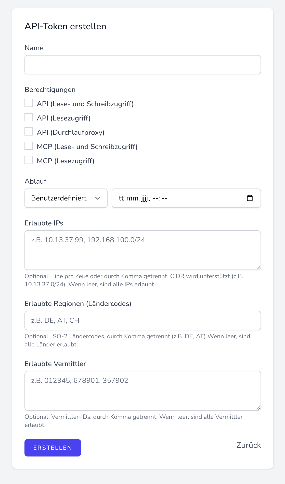Select the month (mm) date segment
285x484 pixels.
pyautogui.click(x=132, y=198)
